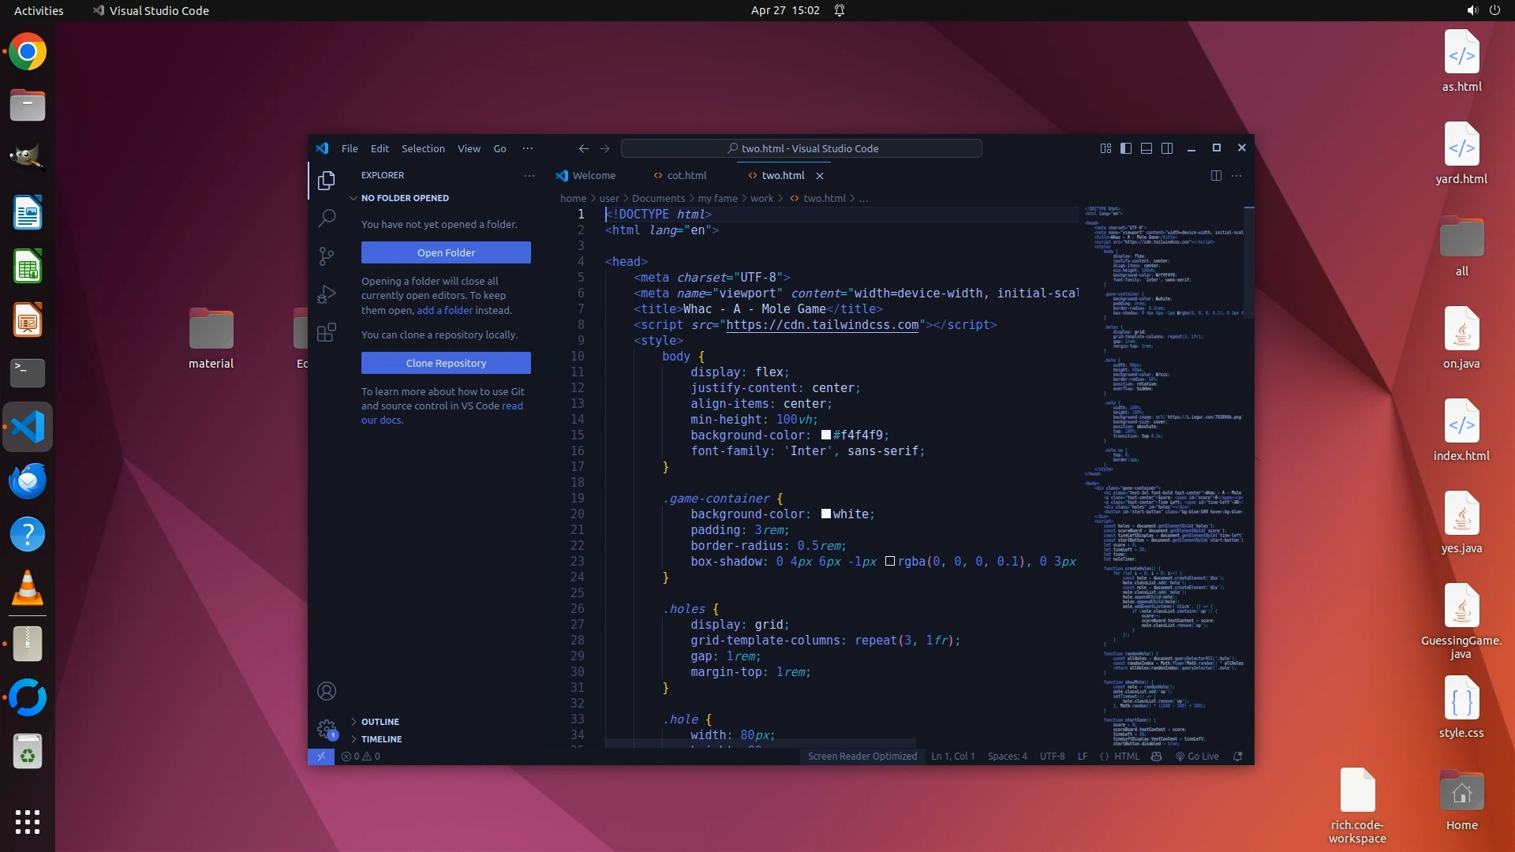Open the Source Control view
This screenshot has height=852, width=1515.
point(327,256)
